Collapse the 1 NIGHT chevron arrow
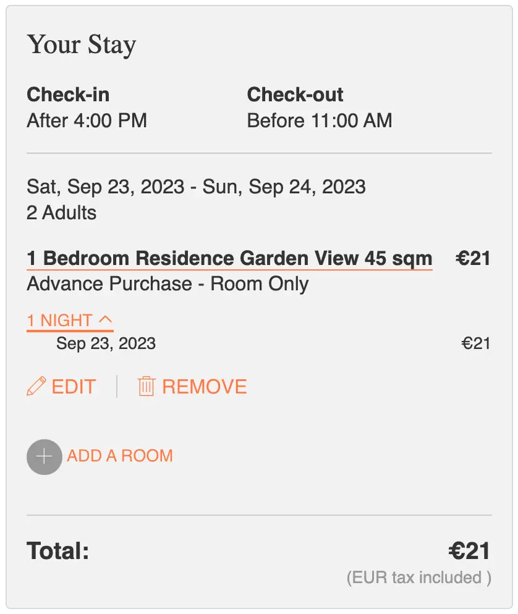Image resolution: width=518 pixels, height=614 pixels. [x=106, y=320]
